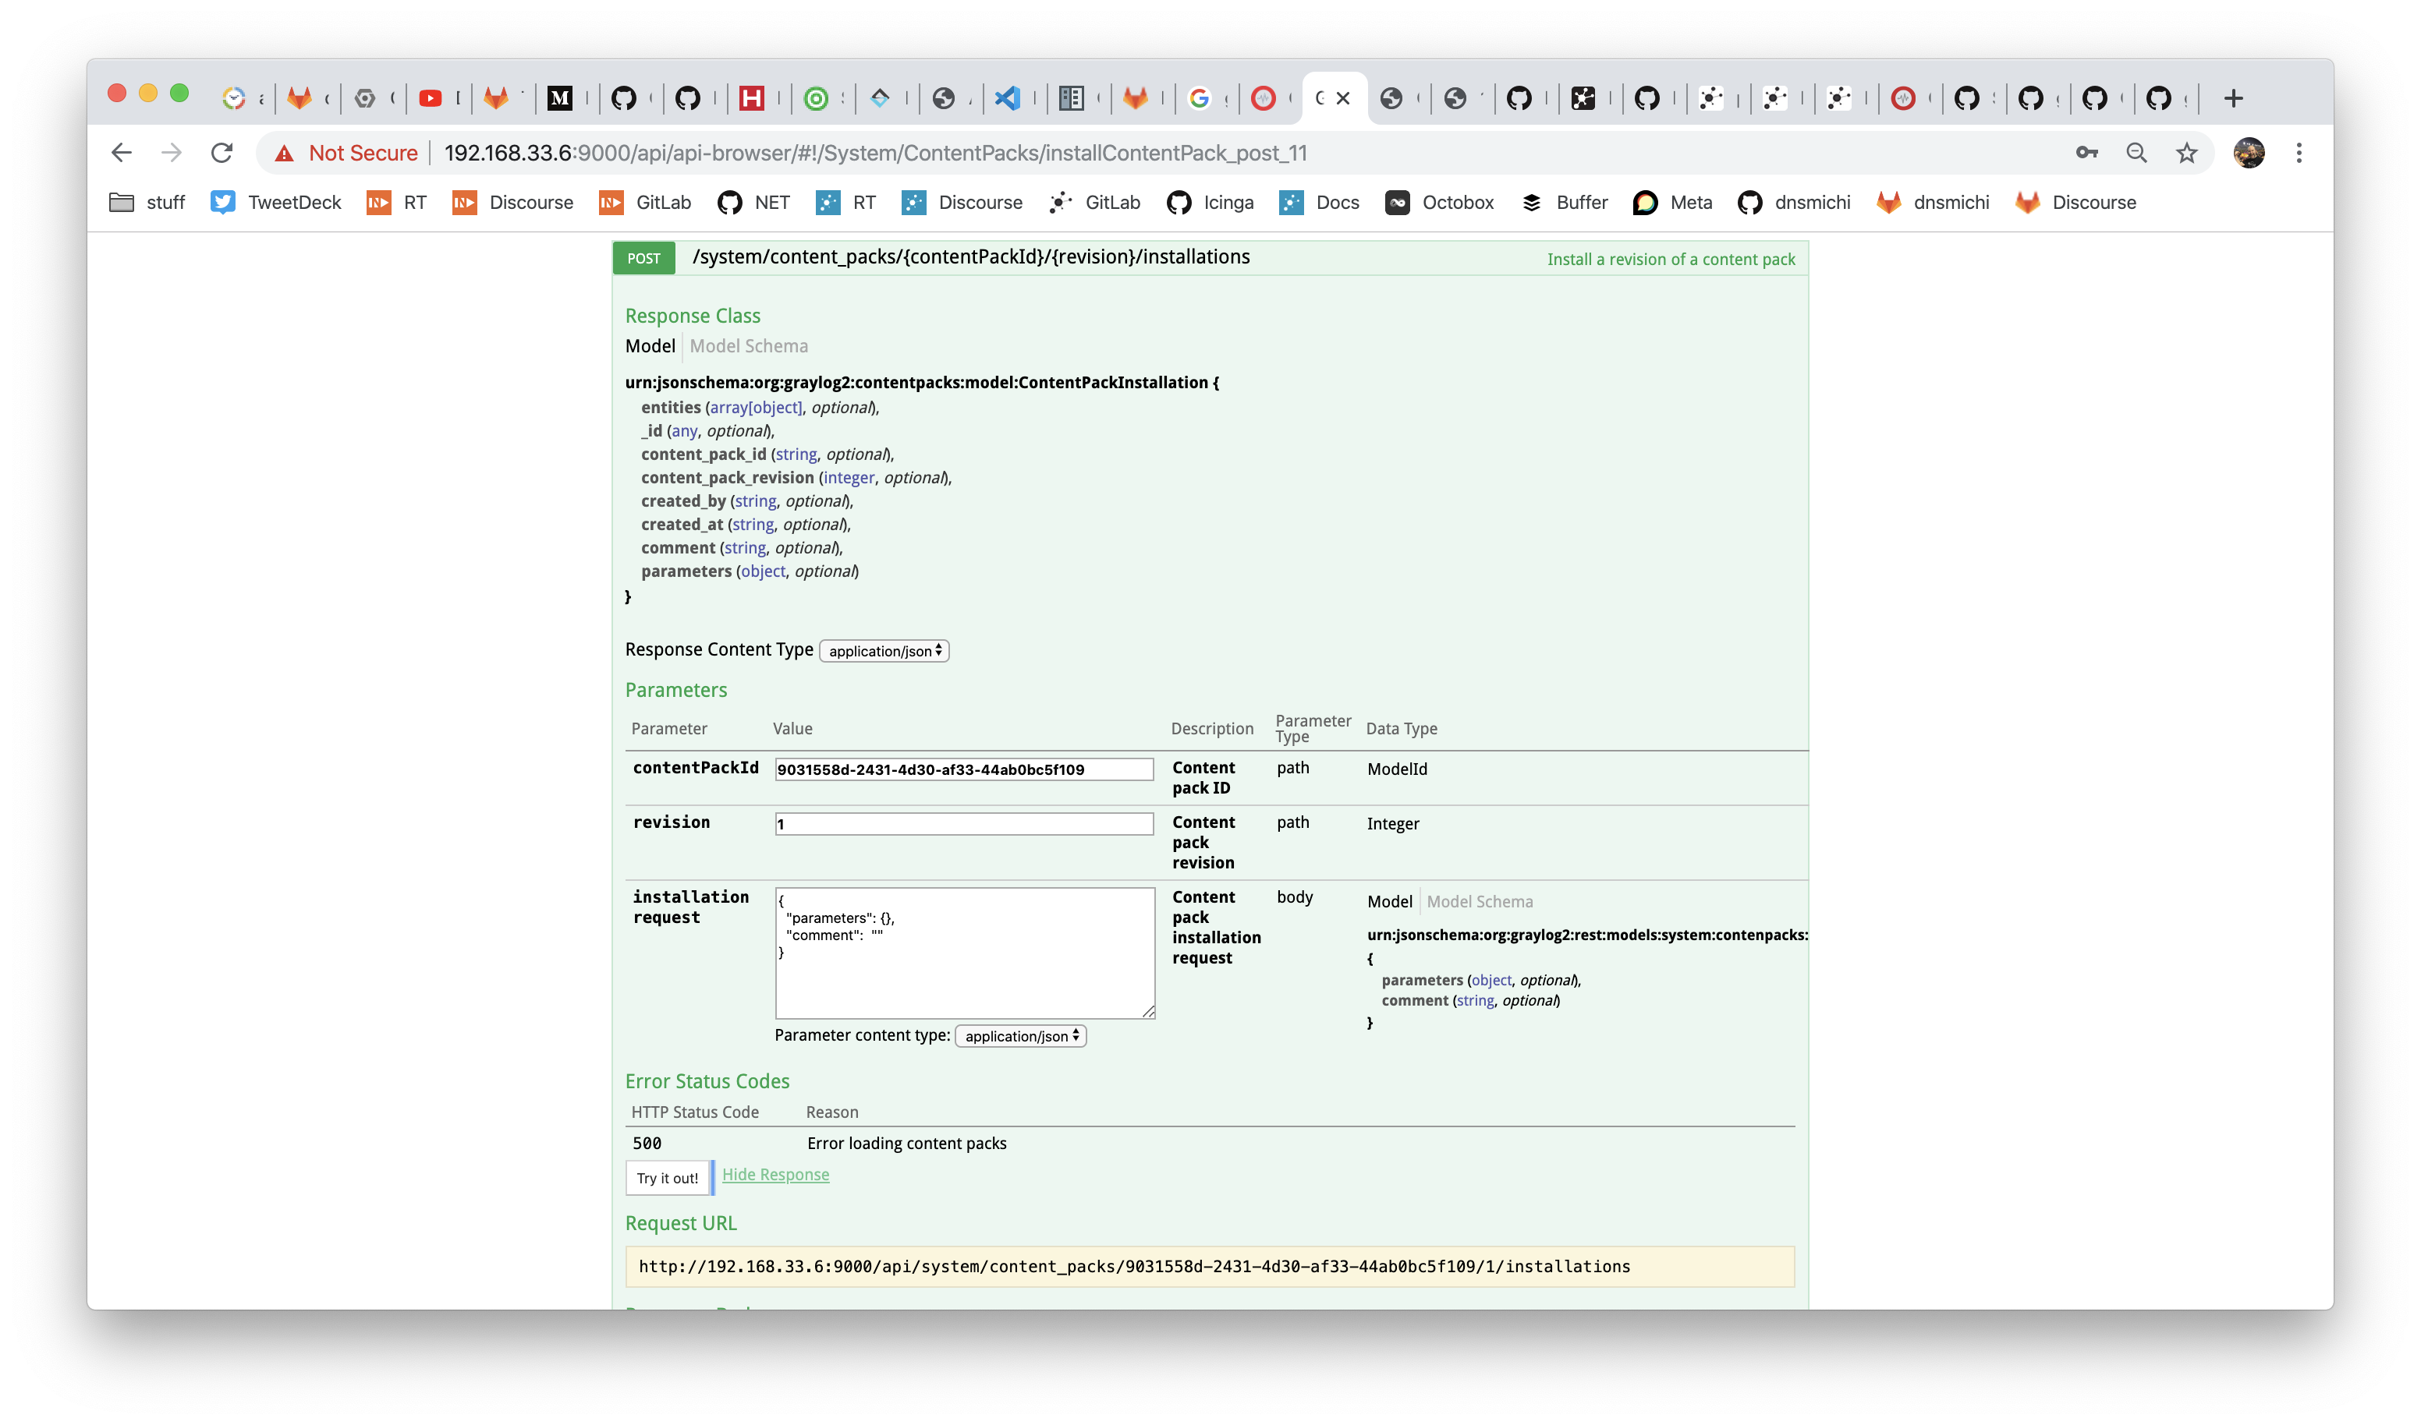Open a new tab with the plus icon
Image resolution: width=2421 pixels, height=1425 pixels.
click(2234, 98)
